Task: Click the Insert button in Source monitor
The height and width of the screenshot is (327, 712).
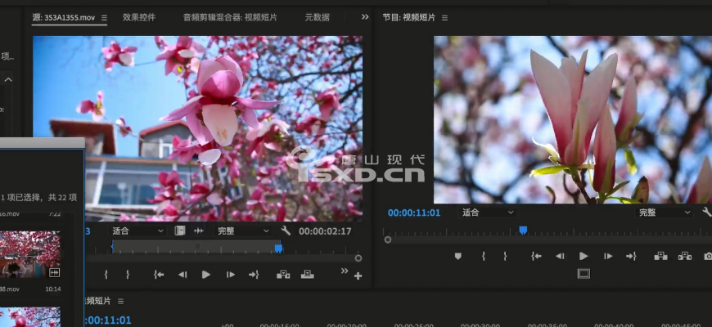Action: pyautogui.click(x=283, y=275)
